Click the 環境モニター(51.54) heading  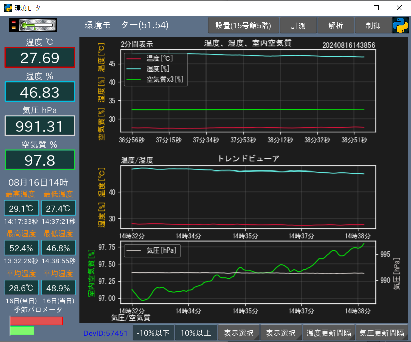pyautogui.click(x=127, y=25)
